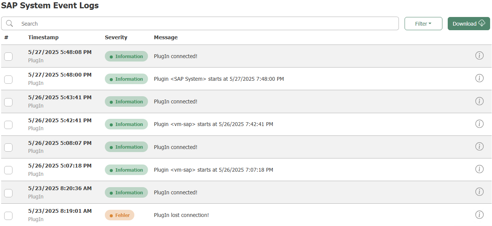Check the 5/26/2025 5:42:41 PM row checkbox
This screenshot has height=226, width=492.
[x=8, y=125]
